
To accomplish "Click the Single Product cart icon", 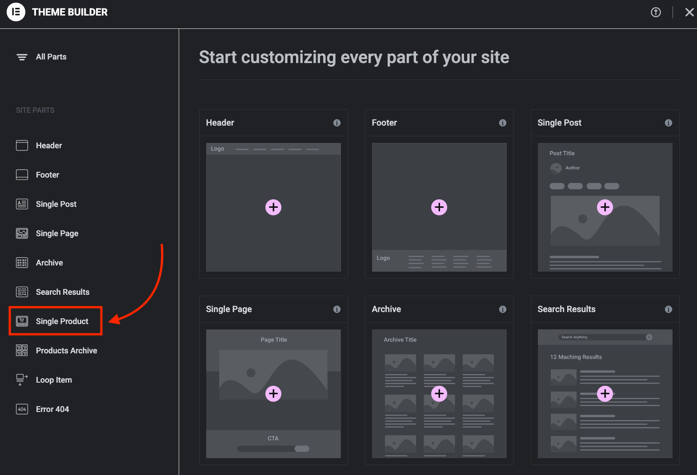I will tap(22, 321).
